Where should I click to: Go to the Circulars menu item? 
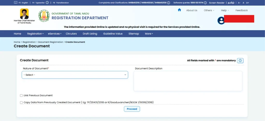coord(71,34)
